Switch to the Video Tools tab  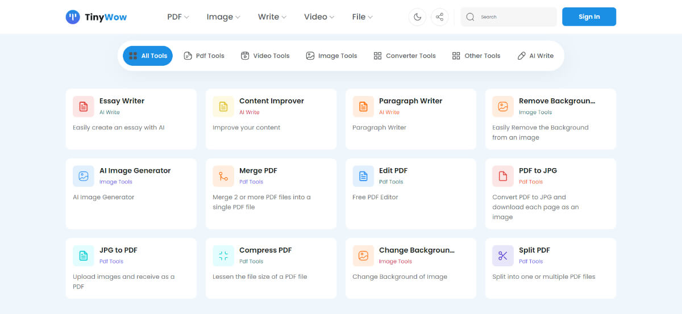[265, 56]
